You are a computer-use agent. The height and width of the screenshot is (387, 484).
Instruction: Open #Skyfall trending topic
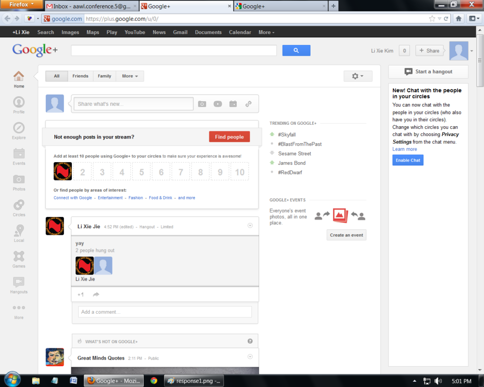pyautogui.click(x=287, y=135)
